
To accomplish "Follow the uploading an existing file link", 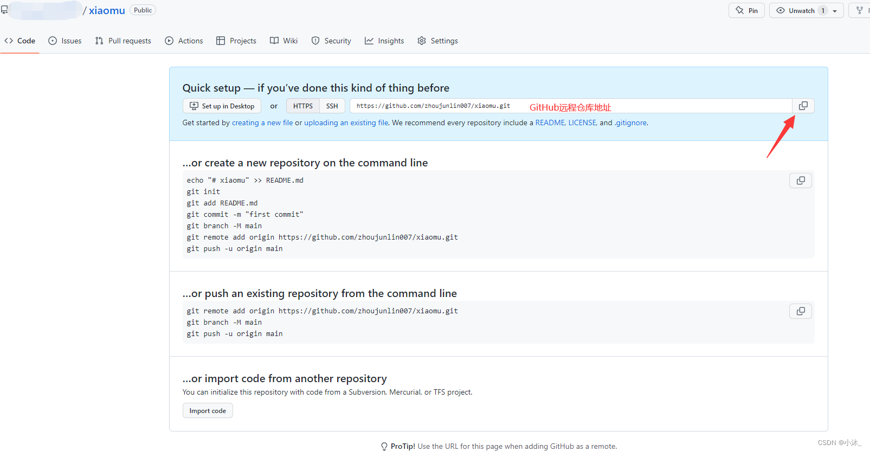I will pos(346,123).
